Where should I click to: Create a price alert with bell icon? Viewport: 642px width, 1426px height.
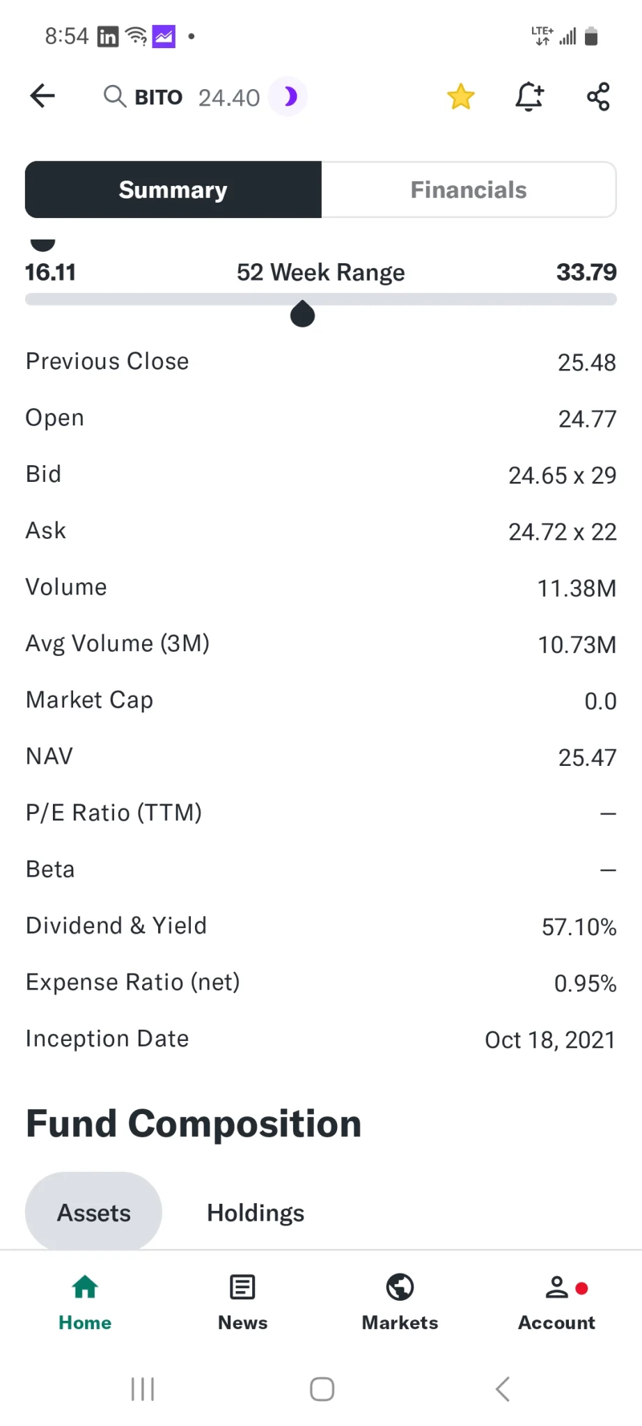(529, 97)
